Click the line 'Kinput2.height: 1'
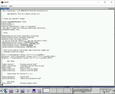 [x=8, y=25]
